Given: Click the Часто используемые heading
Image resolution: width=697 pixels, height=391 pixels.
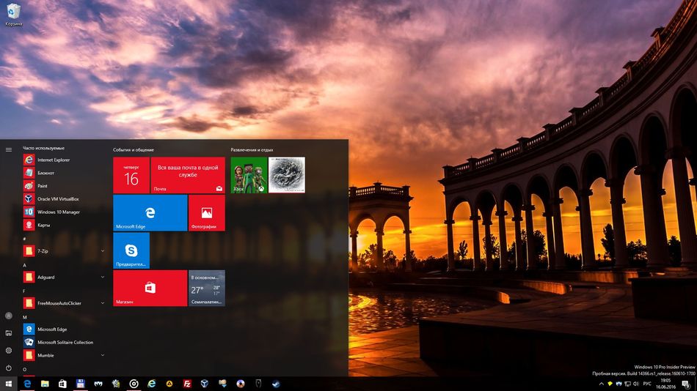Looking at the screenshot, I should [43, 148].
